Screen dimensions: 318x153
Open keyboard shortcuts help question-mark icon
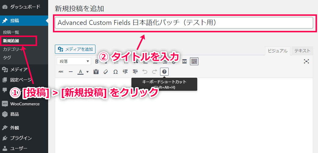tap(164, 72)
